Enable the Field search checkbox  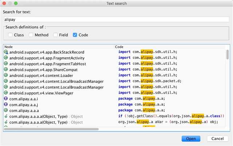[55, 35]
